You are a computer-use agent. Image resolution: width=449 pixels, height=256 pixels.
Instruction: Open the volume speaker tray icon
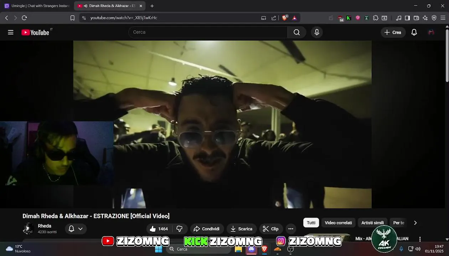click(x=418, y=249)
